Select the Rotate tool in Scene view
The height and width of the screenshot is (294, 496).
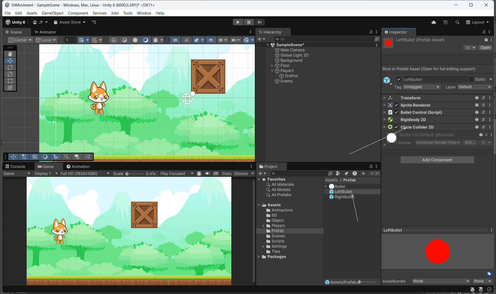[x=10, y=67]
